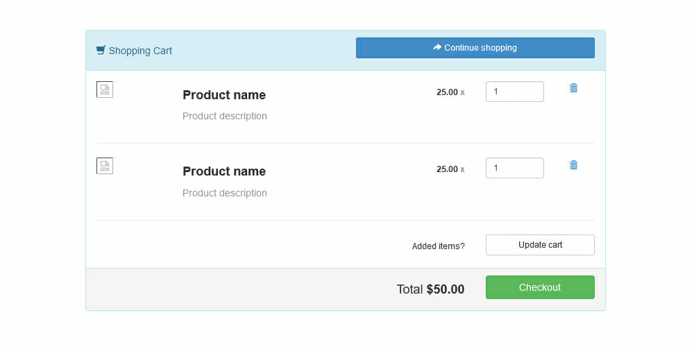Viewport: 694px width, 347px height.
Task: Focus the second product's quantity field
Action: pyautogui.click(x=514, y=168)
